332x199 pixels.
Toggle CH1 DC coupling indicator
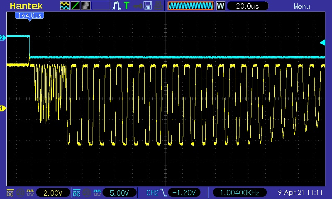coord(10,193)
